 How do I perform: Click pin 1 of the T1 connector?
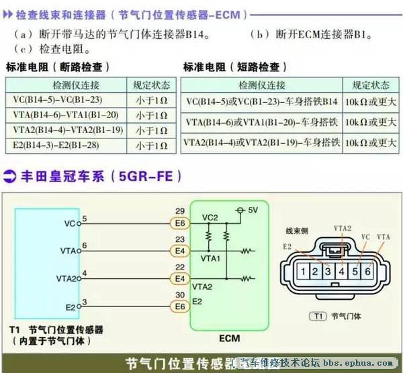point(303,272)
